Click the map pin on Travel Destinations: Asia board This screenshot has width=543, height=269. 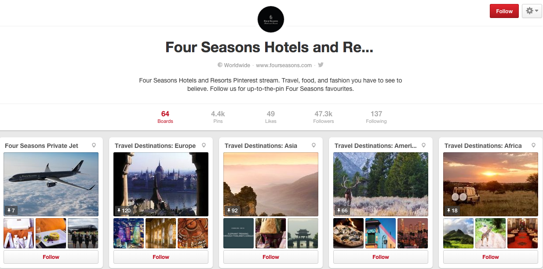click(313, 145)
